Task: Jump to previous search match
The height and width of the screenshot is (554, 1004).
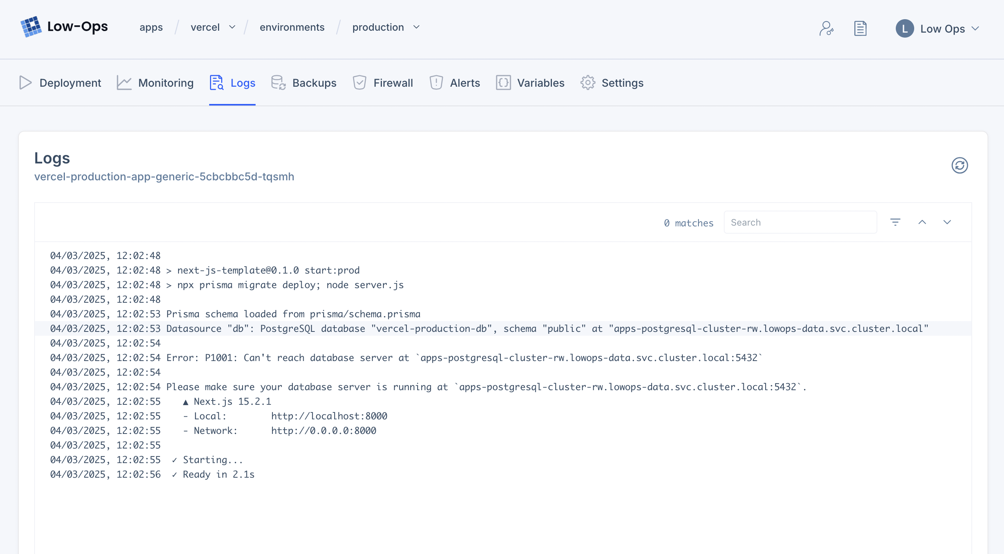Action: pyautogui.click(x=922, y=222)
